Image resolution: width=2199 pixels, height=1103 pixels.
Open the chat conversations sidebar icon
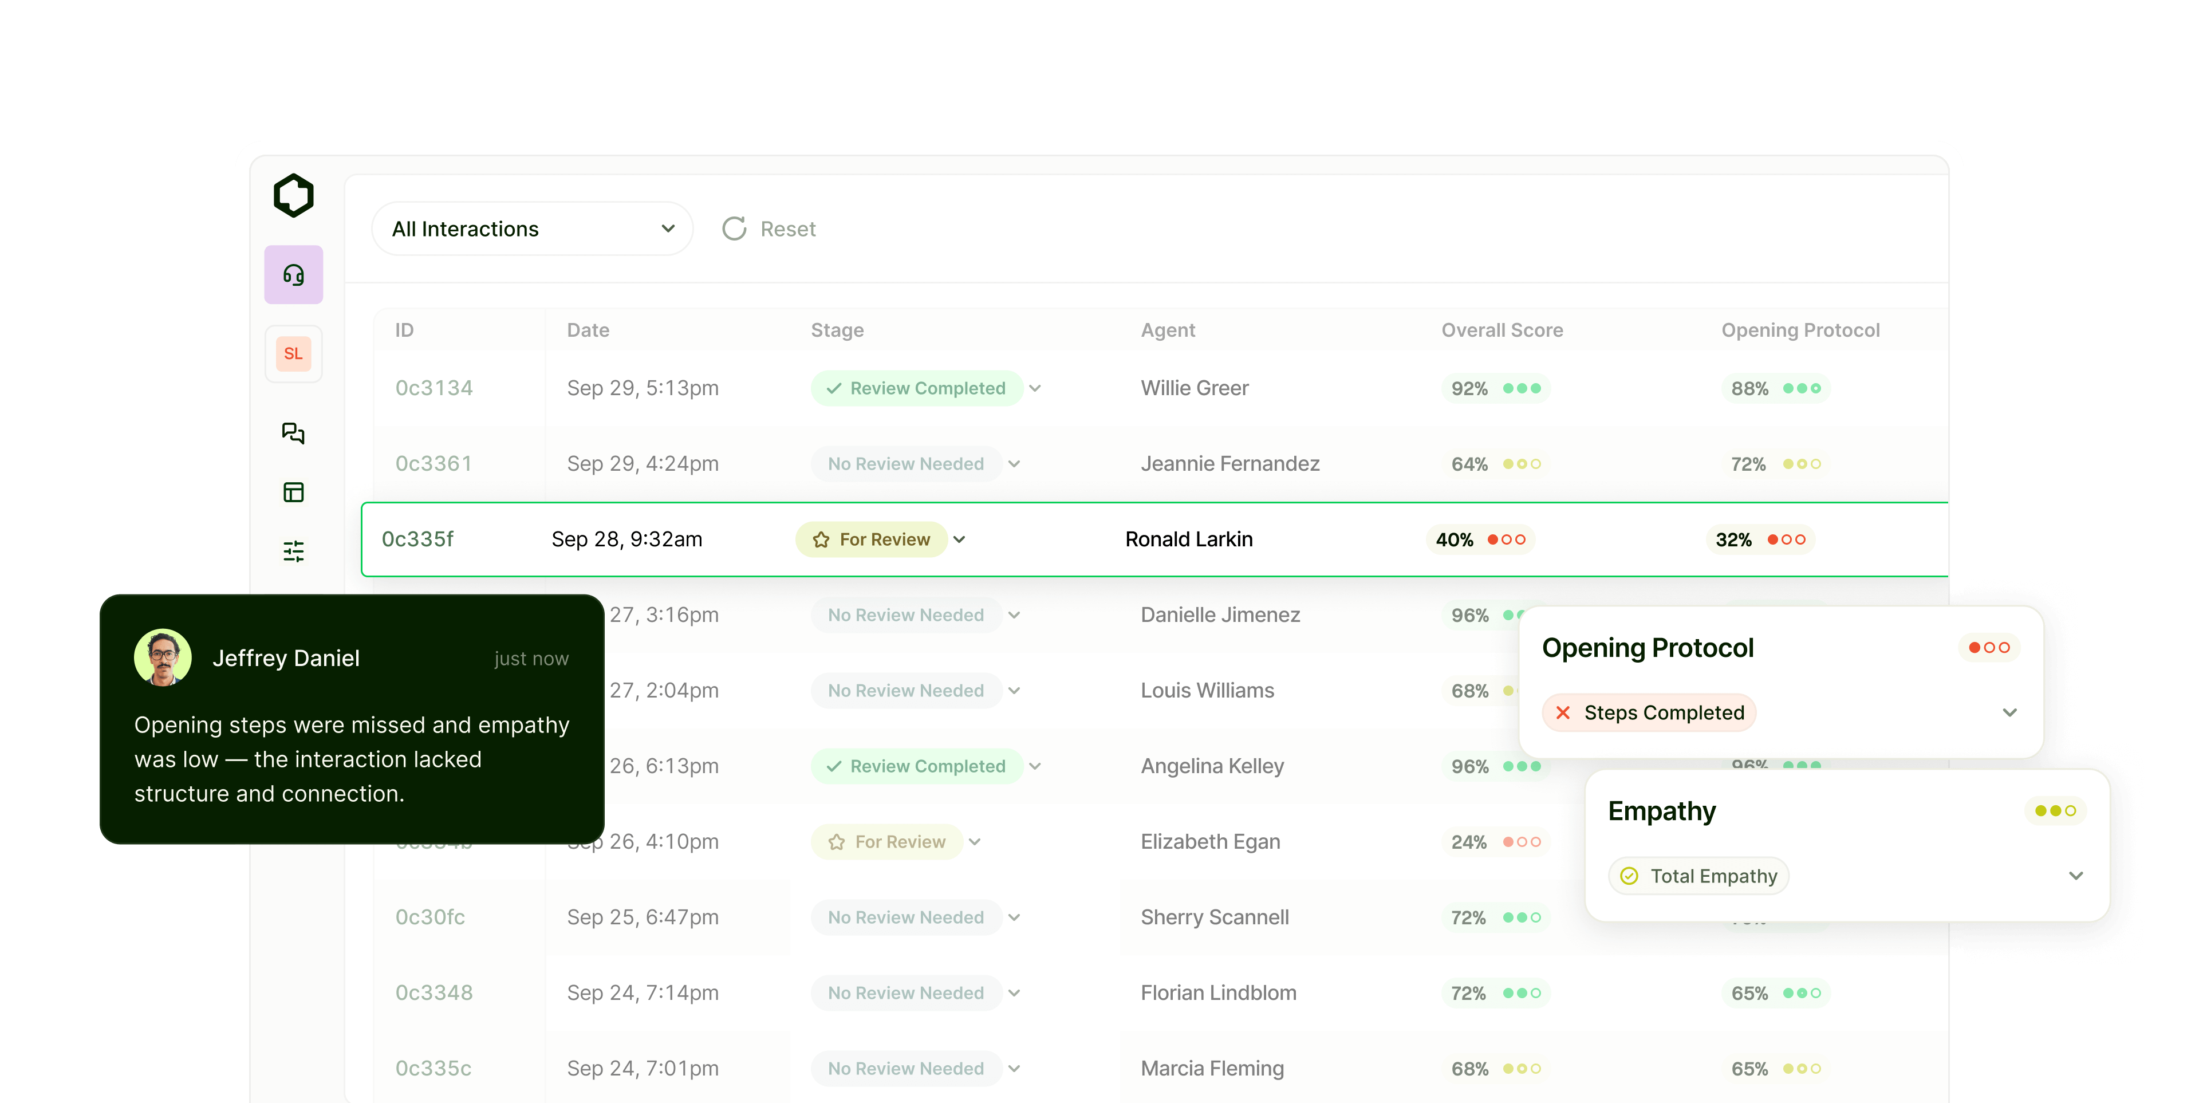click(x=293, y=433)
